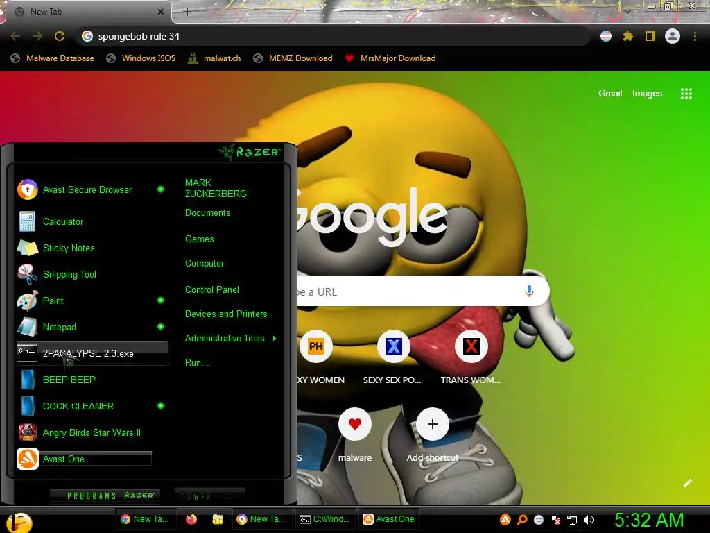Click the Chrome address bar

(x=333, y=36)
